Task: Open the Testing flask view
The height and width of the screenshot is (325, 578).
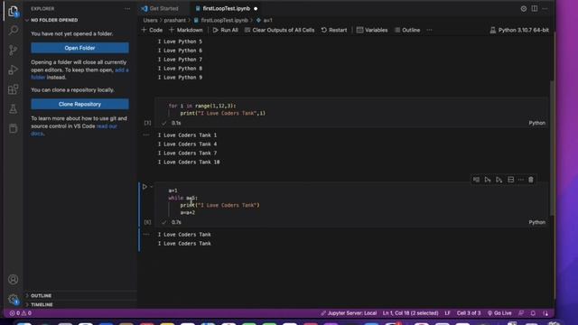Action: click(x=14, y=108)
